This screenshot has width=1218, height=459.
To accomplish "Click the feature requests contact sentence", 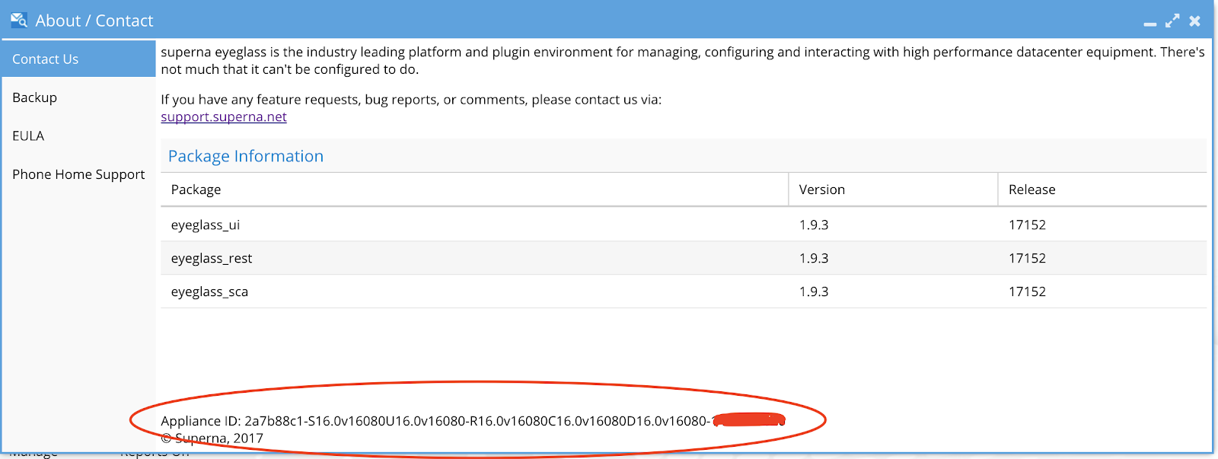I will (411, 100).
